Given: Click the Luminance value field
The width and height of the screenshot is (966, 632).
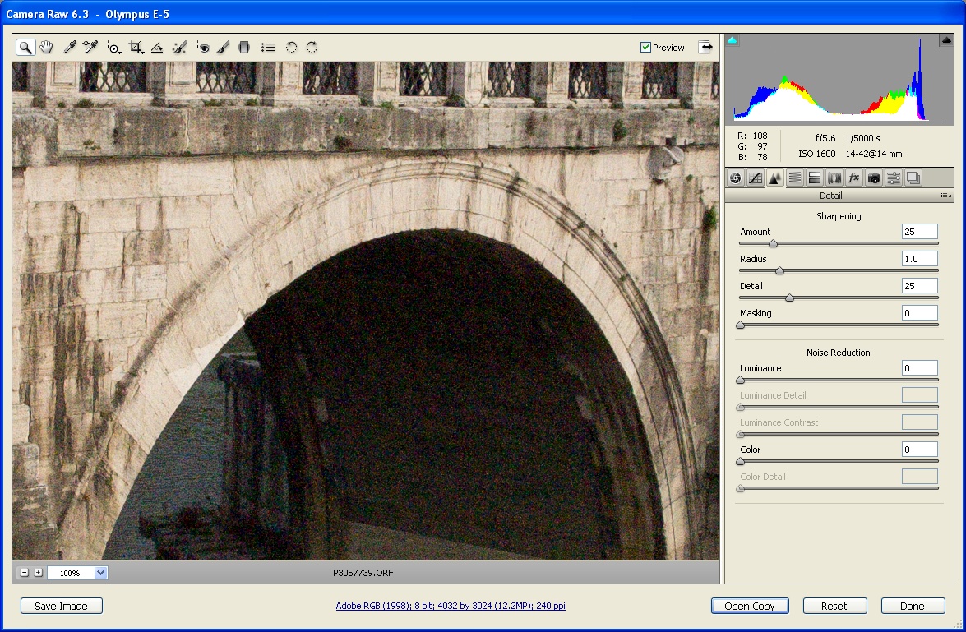Looking at the screenshot, I should tap(920, 368).
